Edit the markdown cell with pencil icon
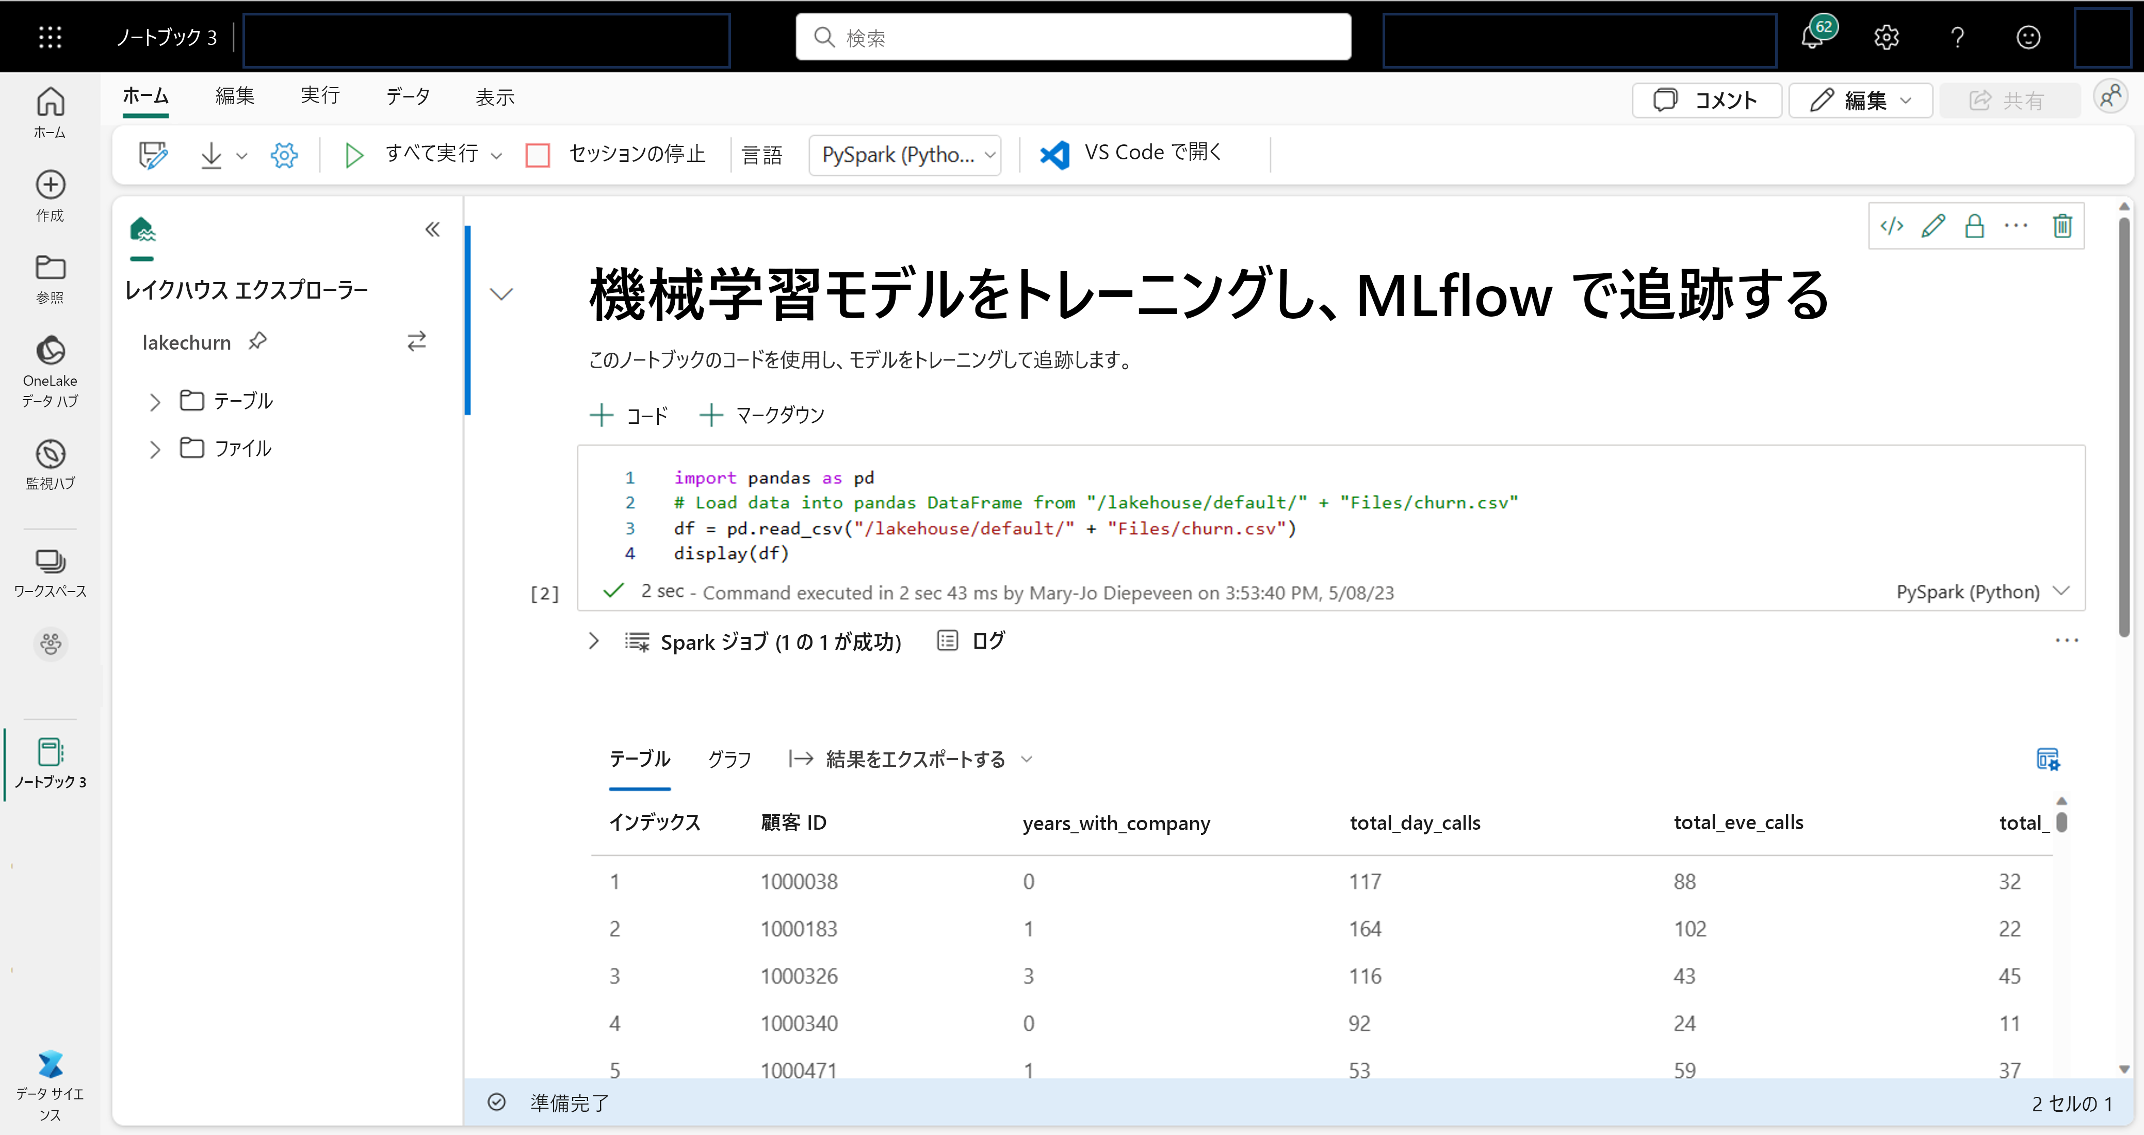The width and height of the screenshot is (2144, 1135). (1934, 225)
